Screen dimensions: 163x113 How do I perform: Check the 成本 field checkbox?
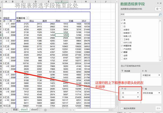click(122, 59)
